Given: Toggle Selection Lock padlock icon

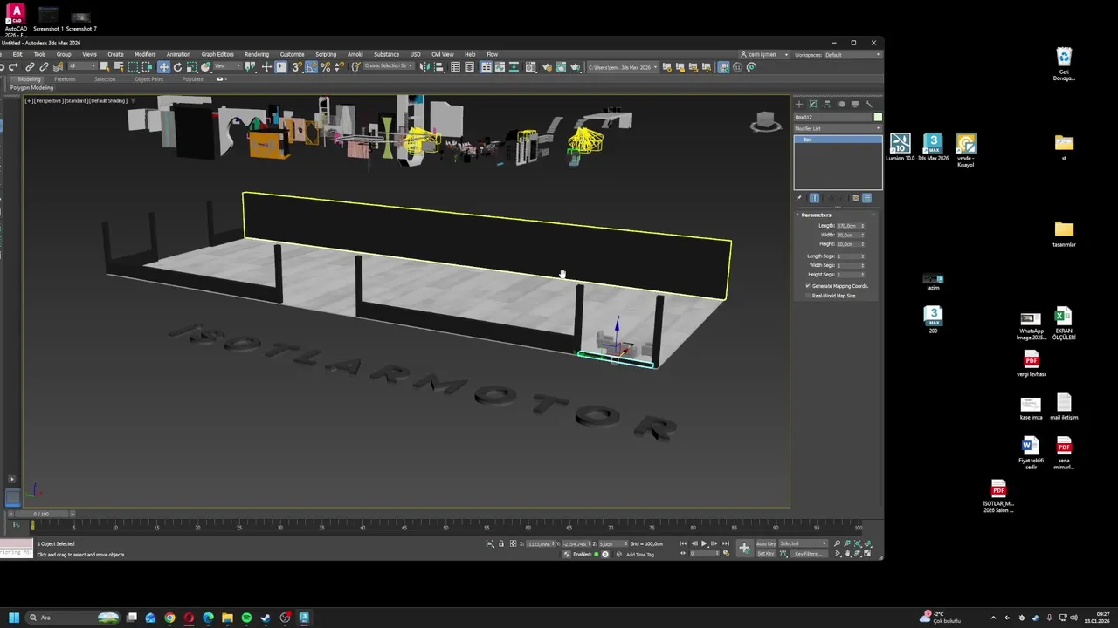Looking at the screenshot, I should point(501,543).
